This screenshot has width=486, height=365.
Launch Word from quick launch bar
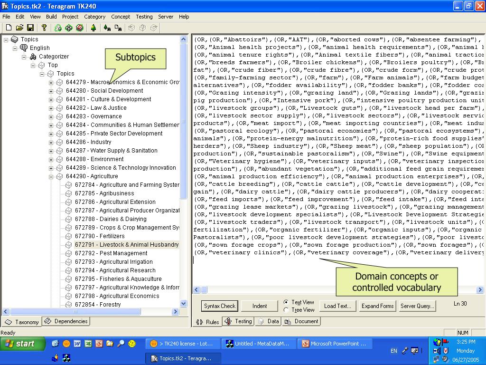(77, 344)
